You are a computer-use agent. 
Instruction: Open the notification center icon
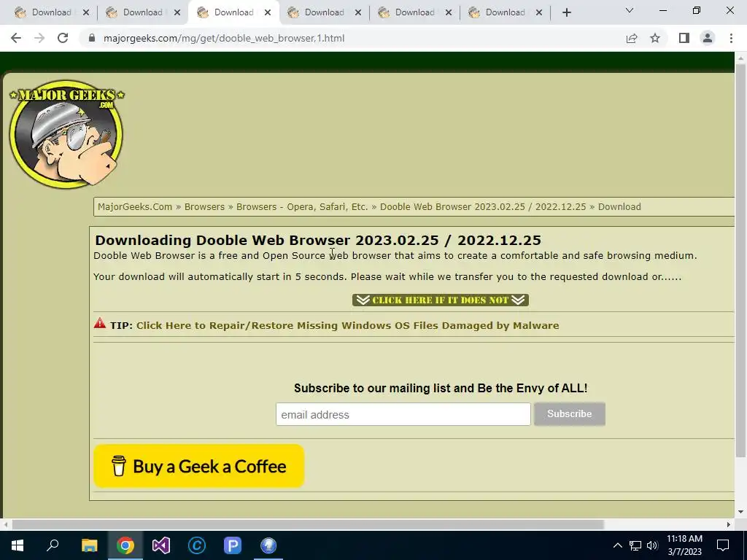point(723,545)
